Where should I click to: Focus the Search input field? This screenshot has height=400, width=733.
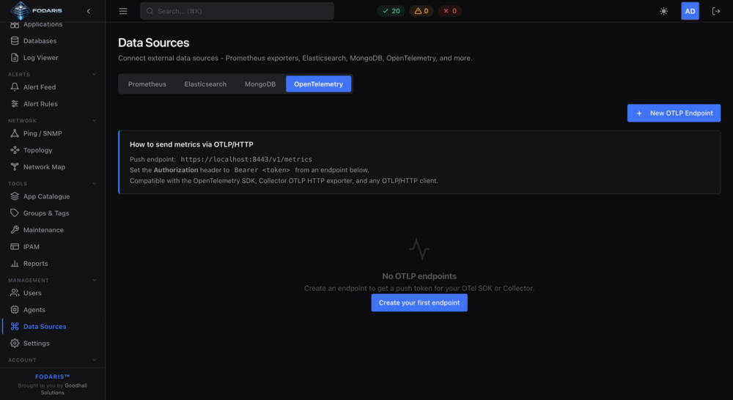[x=237, y=11]
